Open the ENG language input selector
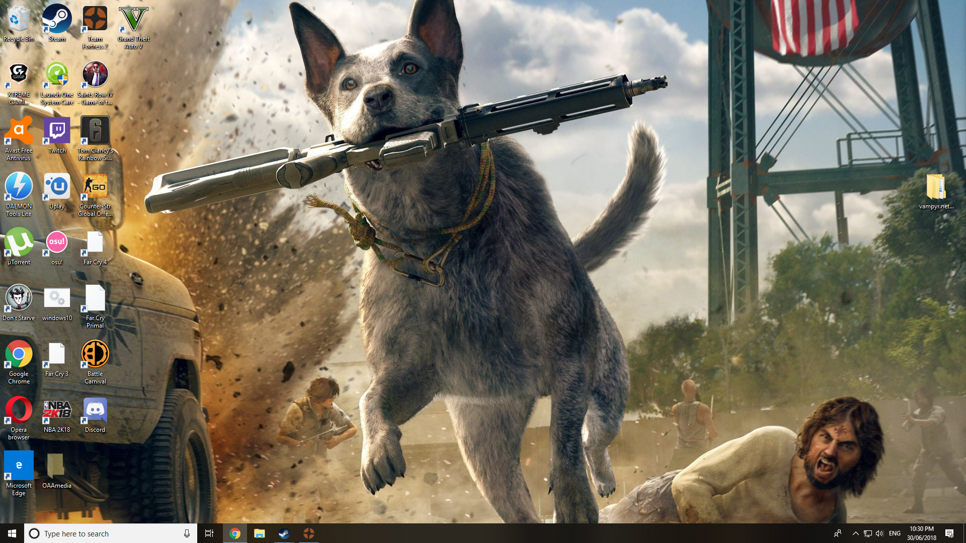966x543 pixels. (x=895, y=533)
